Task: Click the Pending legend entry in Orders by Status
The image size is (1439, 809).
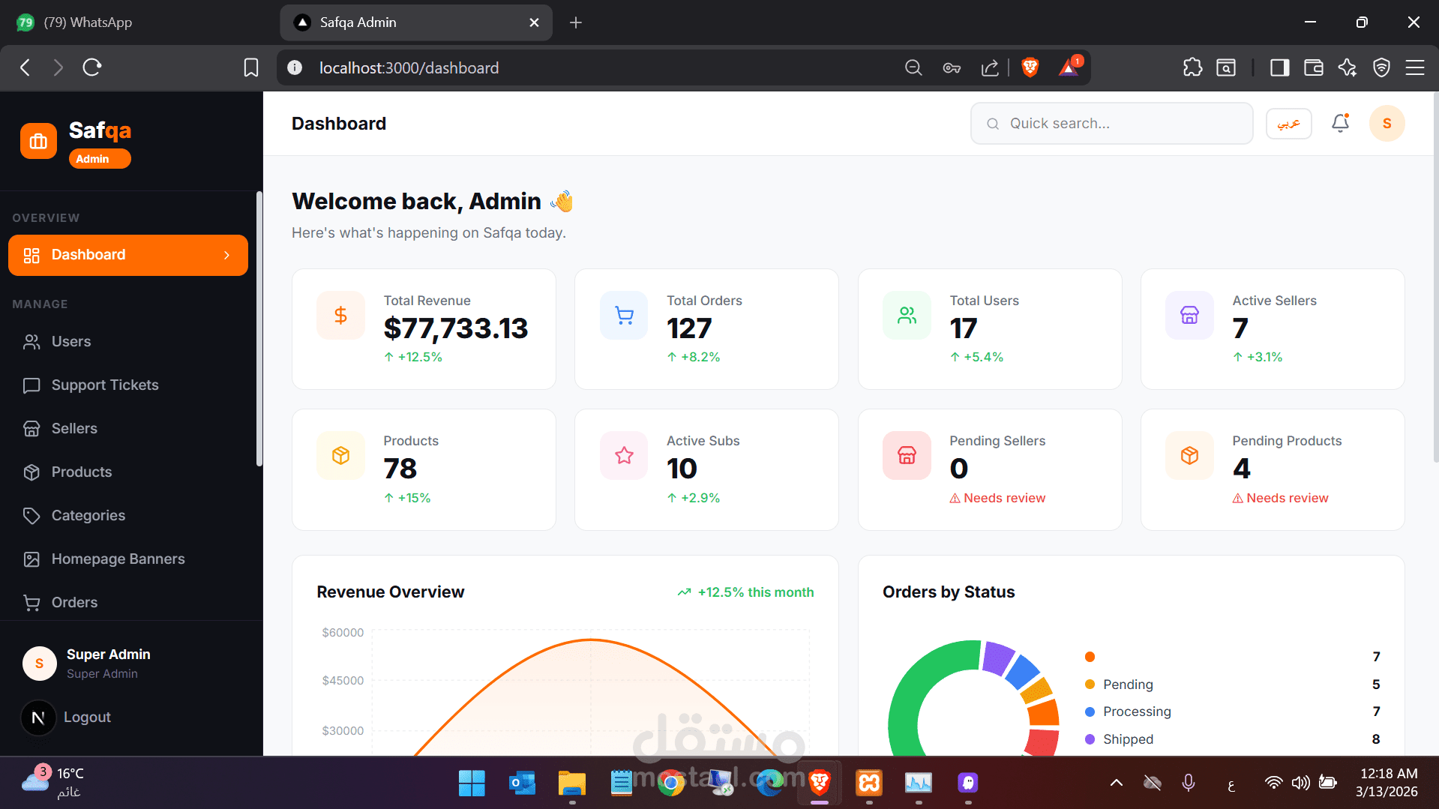Action: (x=1232, y=685)
